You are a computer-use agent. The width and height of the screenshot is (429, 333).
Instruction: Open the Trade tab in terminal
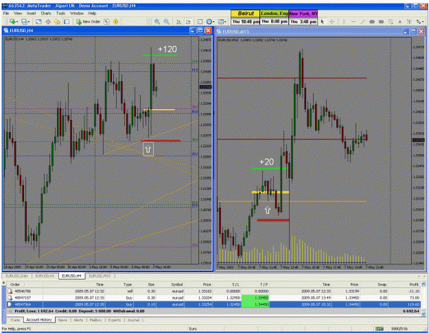[x=15, y=320]
